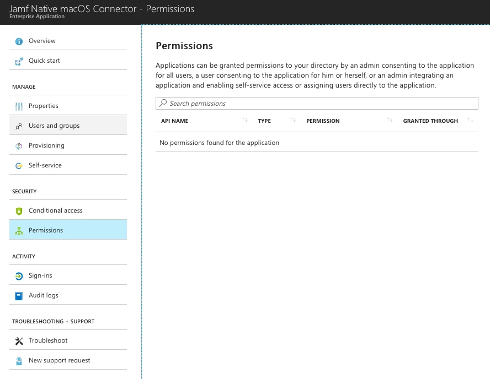Sort by the API NAME column arrows
The height and width of the screenshot is (379, 490).
tap(244, 120)
